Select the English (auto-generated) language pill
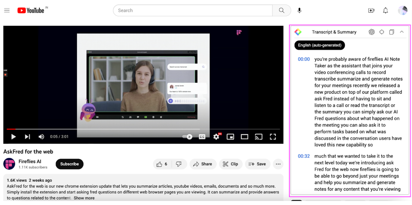This screenshot has width=412, height=205. click(x=320, y=45)
